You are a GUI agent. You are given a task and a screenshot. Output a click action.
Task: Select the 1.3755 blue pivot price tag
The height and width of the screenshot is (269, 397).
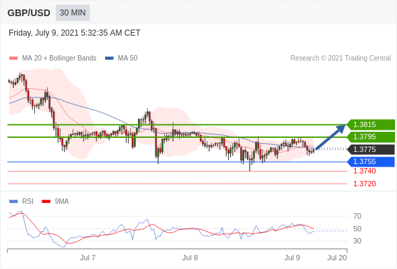[370, 161]
